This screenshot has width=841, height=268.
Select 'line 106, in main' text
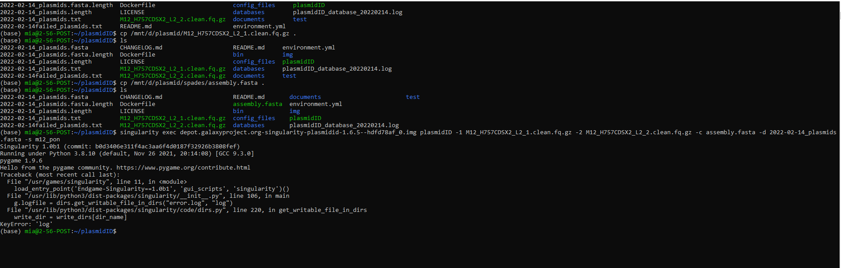point(259,196)
